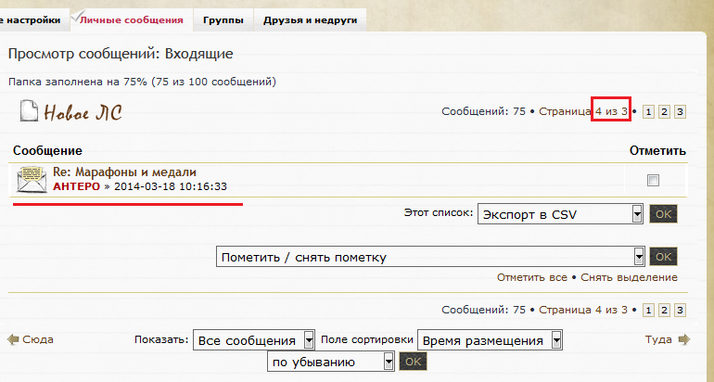
Task: Click the right arrow icon near Туда
Action: tap(683, 339)
